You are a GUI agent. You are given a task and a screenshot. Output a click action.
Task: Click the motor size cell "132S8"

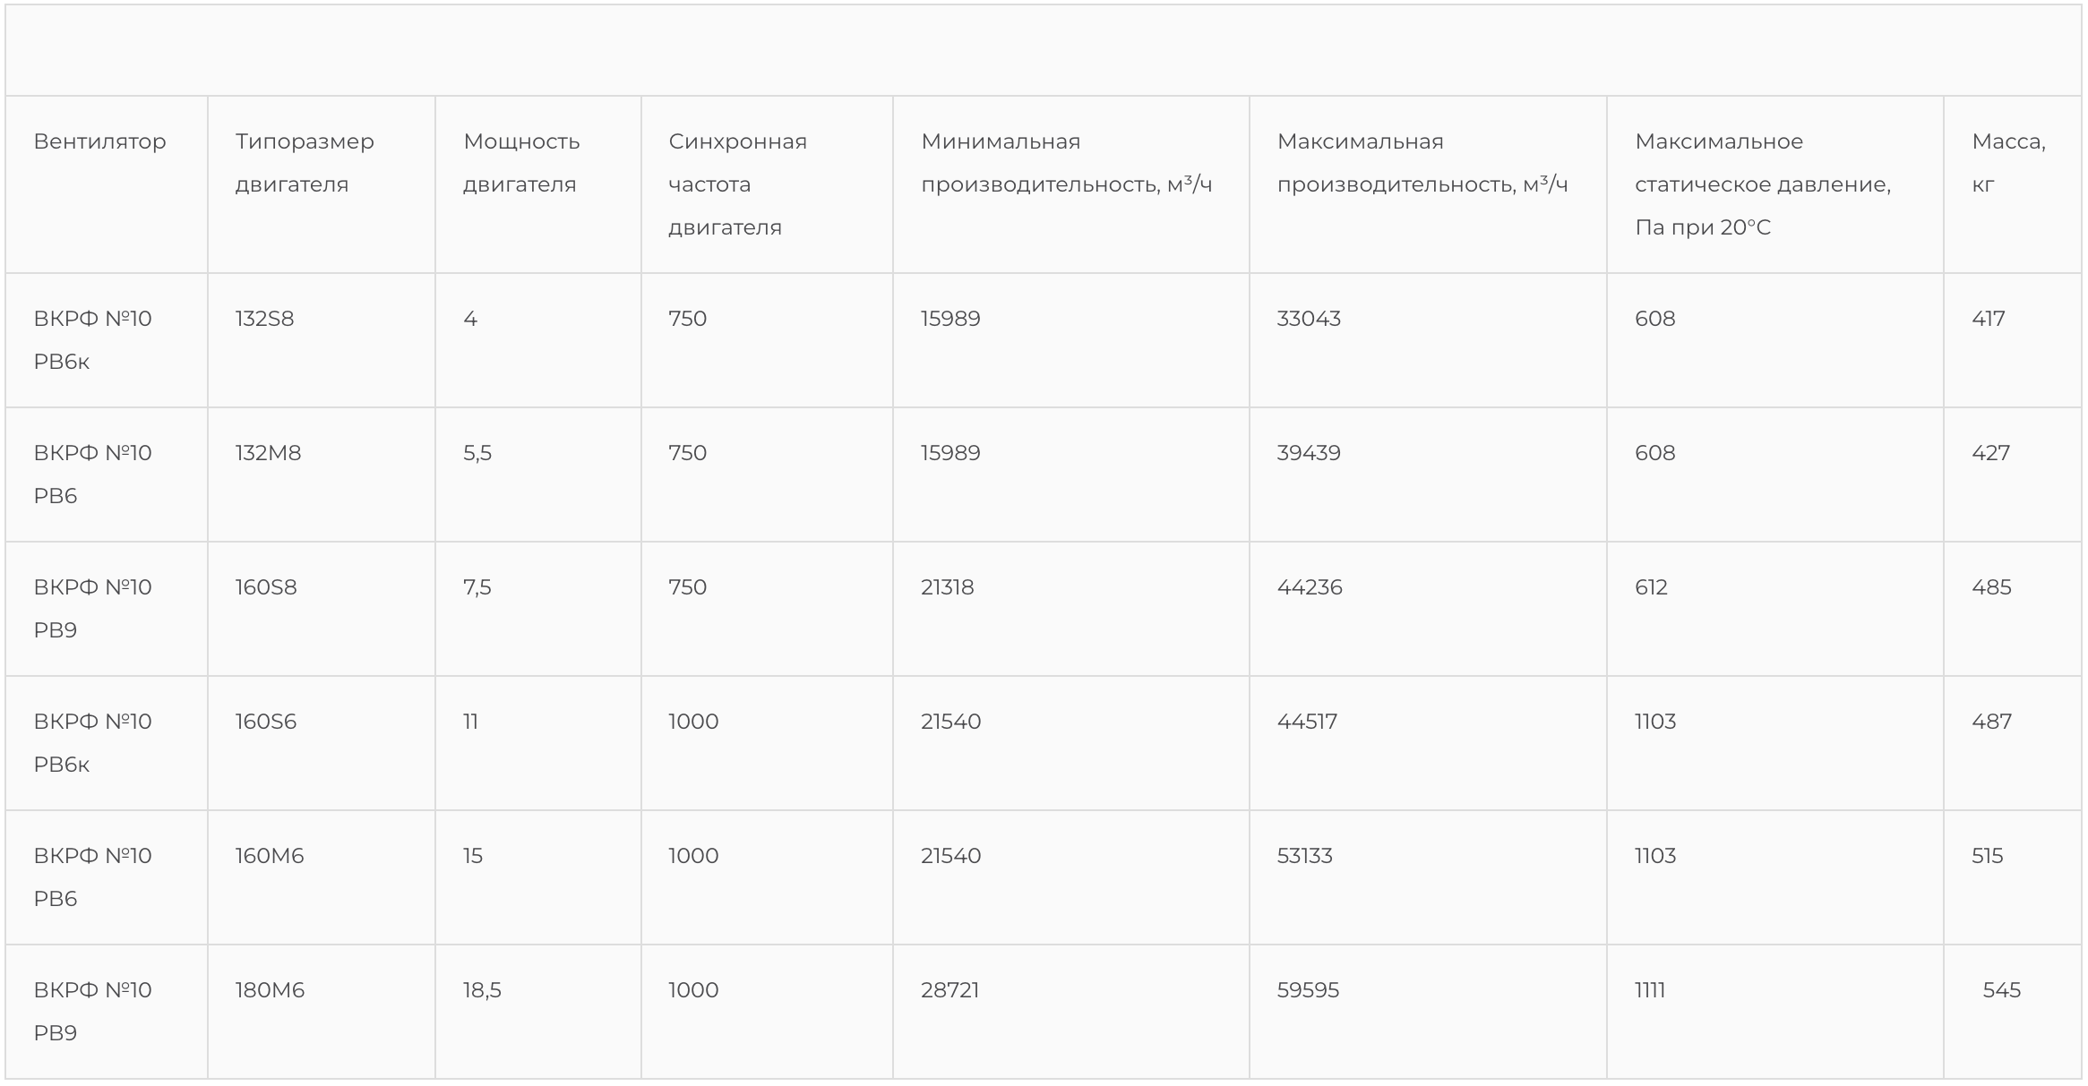pyautogui.click(x=264, y=319)
